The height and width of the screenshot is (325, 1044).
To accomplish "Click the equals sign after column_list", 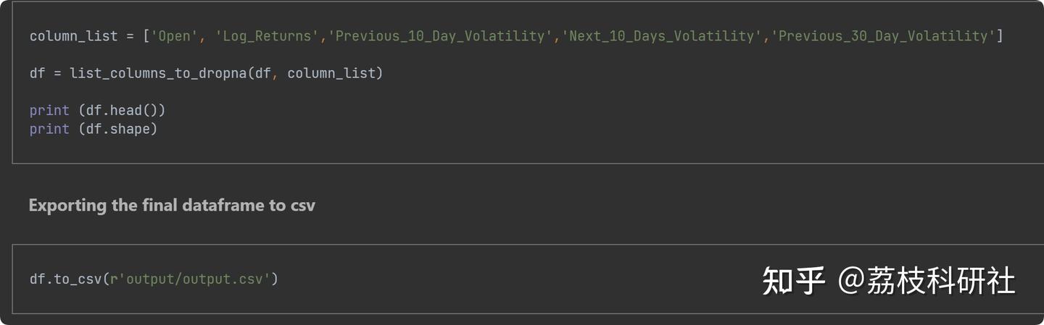I will click(130, 36).
